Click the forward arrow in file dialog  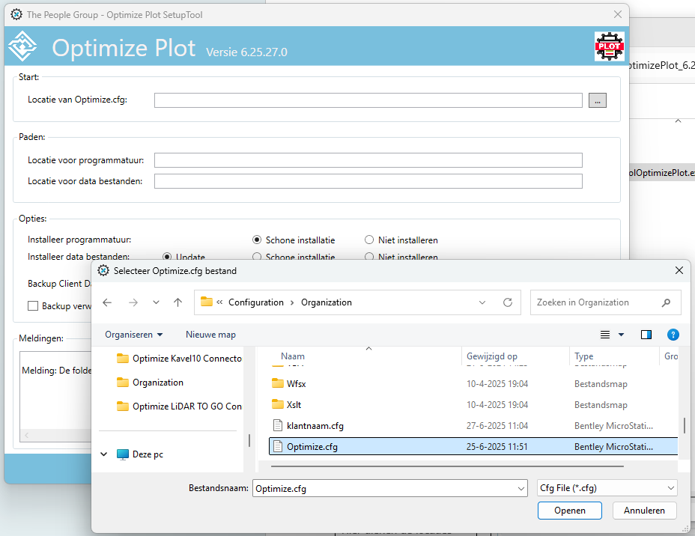coord(133,302)
